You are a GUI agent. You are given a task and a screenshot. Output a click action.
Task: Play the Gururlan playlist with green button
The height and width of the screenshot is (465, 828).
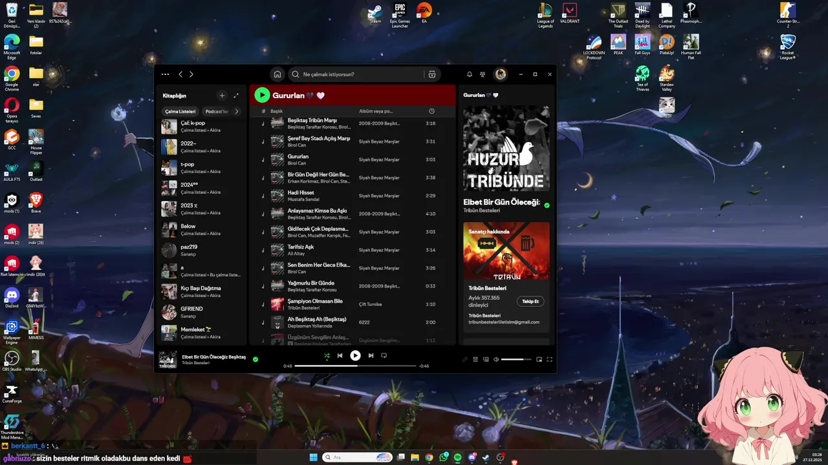(x=262, y=96)
